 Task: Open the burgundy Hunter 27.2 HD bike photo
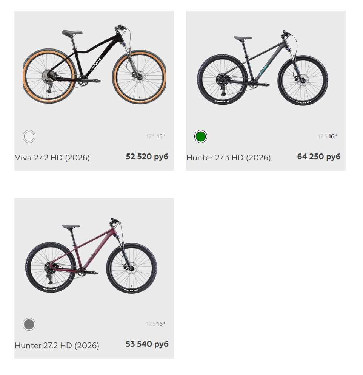click(x=91, y=256)
